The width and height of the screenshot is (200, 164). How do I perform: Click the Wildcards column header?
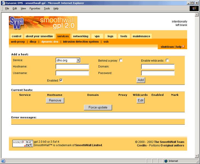click(140, 95)
